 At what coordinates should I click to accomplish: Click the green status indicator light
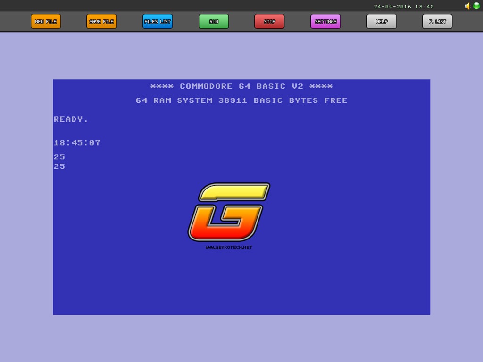tap(476, 6)
